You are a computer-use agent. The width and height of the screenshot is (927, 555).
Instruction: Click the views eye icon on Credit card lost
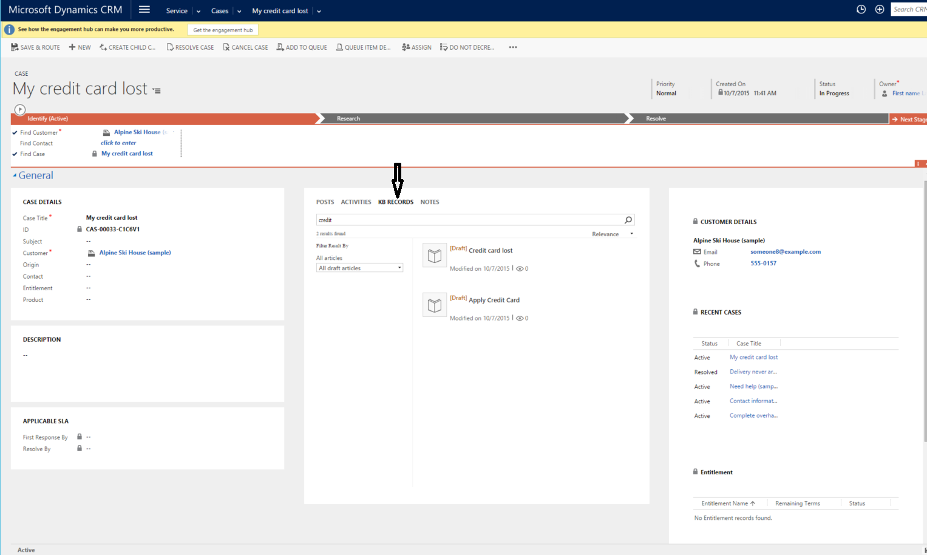[x=520, y=268]
